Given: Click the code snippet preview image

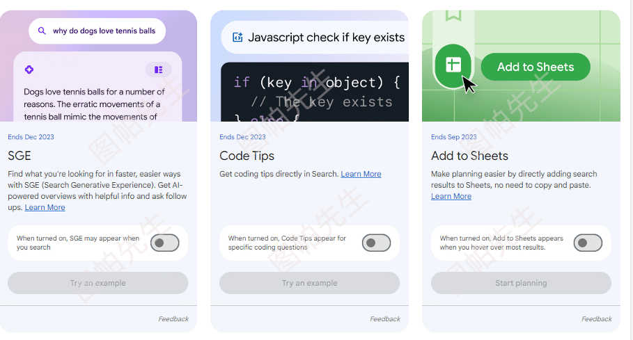Looking at the screenshot, I should click(x=315, y=92).
